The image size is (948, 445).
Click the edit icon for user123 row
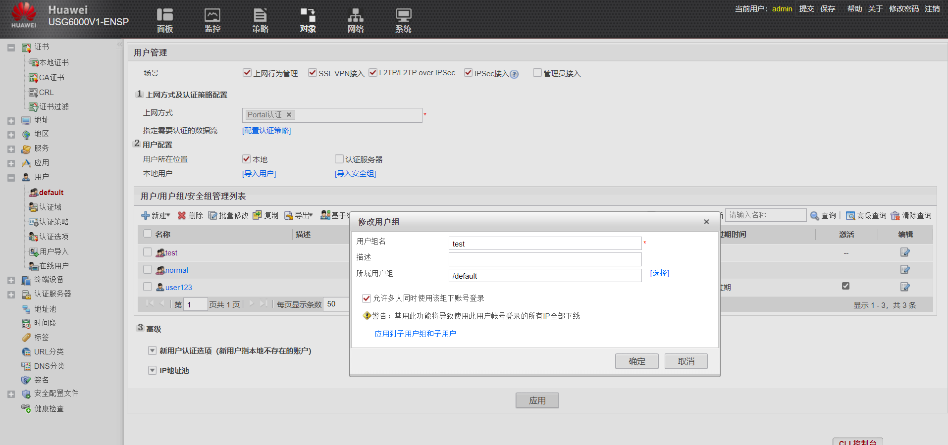[x=905, y=287]
